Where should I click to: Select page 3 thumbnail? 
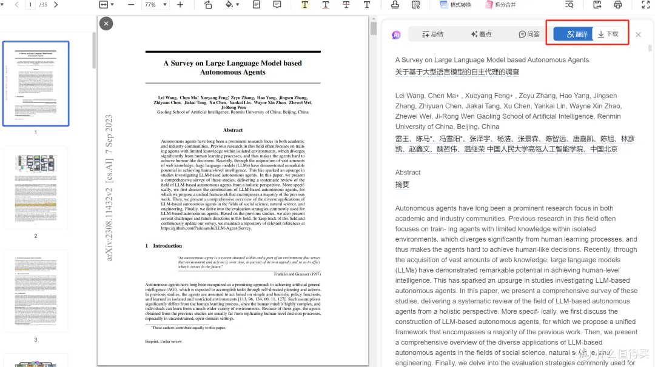click(36, 291)
